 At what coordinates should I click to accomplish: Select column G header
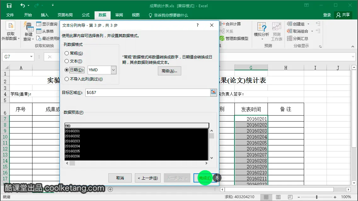tap(251, 68)
